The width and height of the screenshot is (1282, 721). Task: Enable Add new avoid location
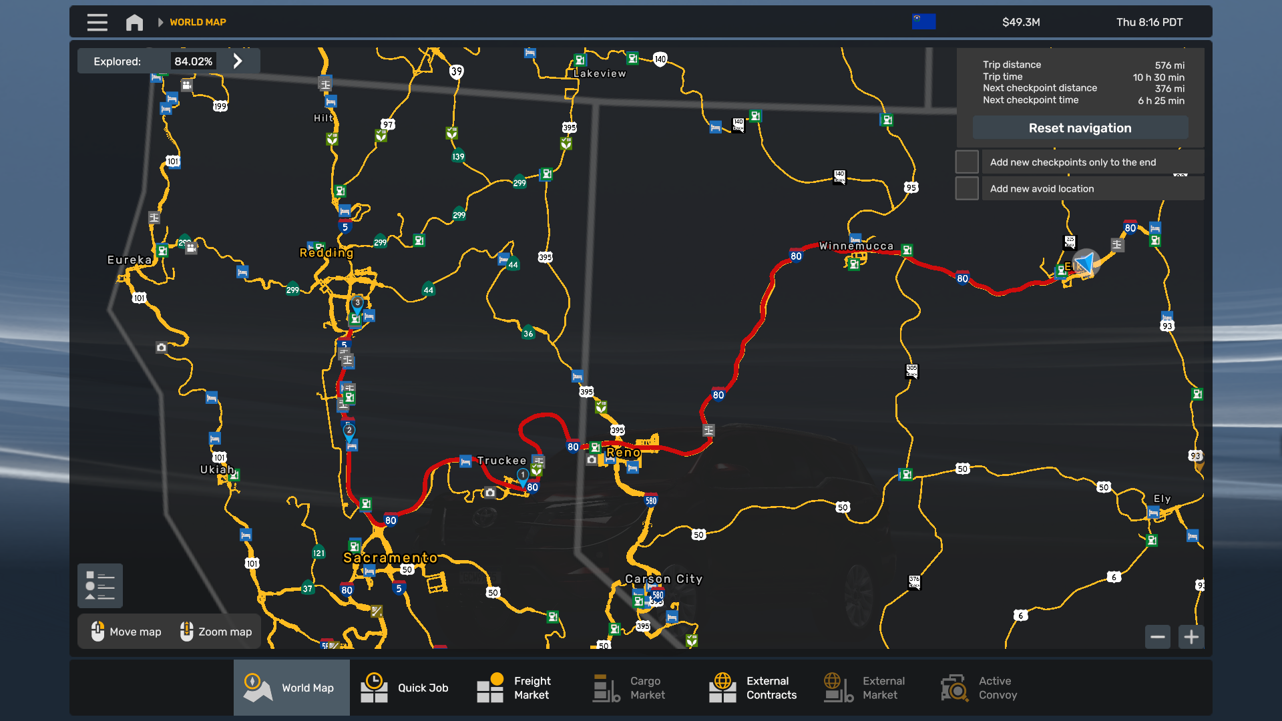[x=967, y=188]
